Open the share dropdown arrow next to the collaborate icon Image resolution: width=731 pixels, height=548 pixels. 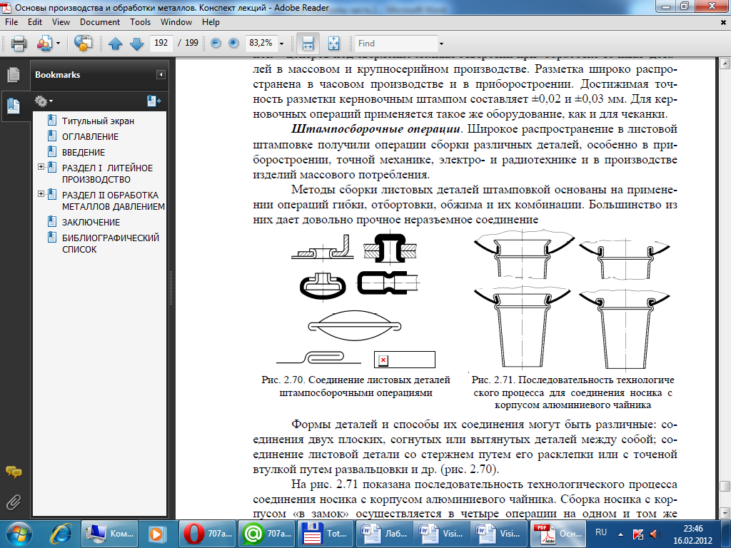pos(59,44)
